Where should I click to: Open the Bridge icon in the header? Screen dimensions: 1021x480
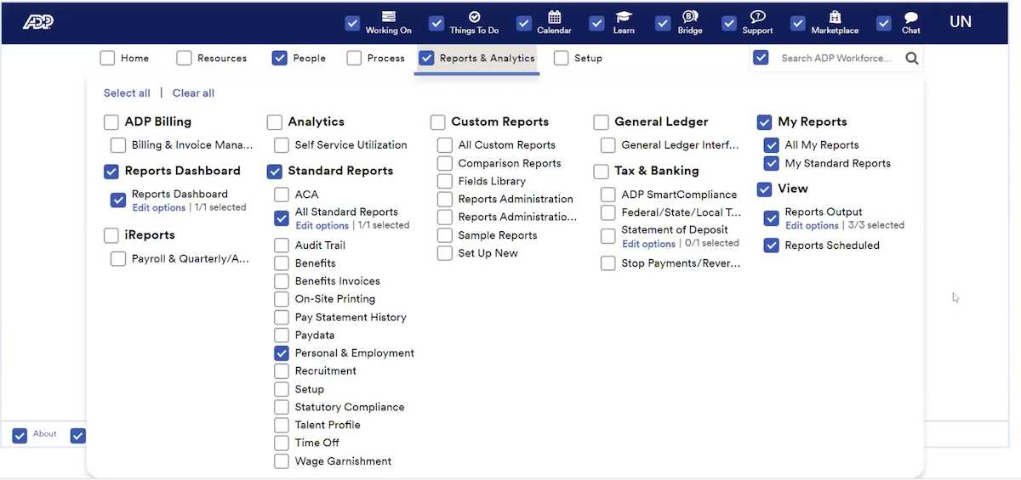pos(690,17)
